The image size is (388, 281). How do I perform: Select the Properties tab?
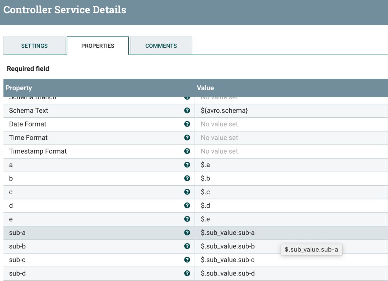(98, 46)
